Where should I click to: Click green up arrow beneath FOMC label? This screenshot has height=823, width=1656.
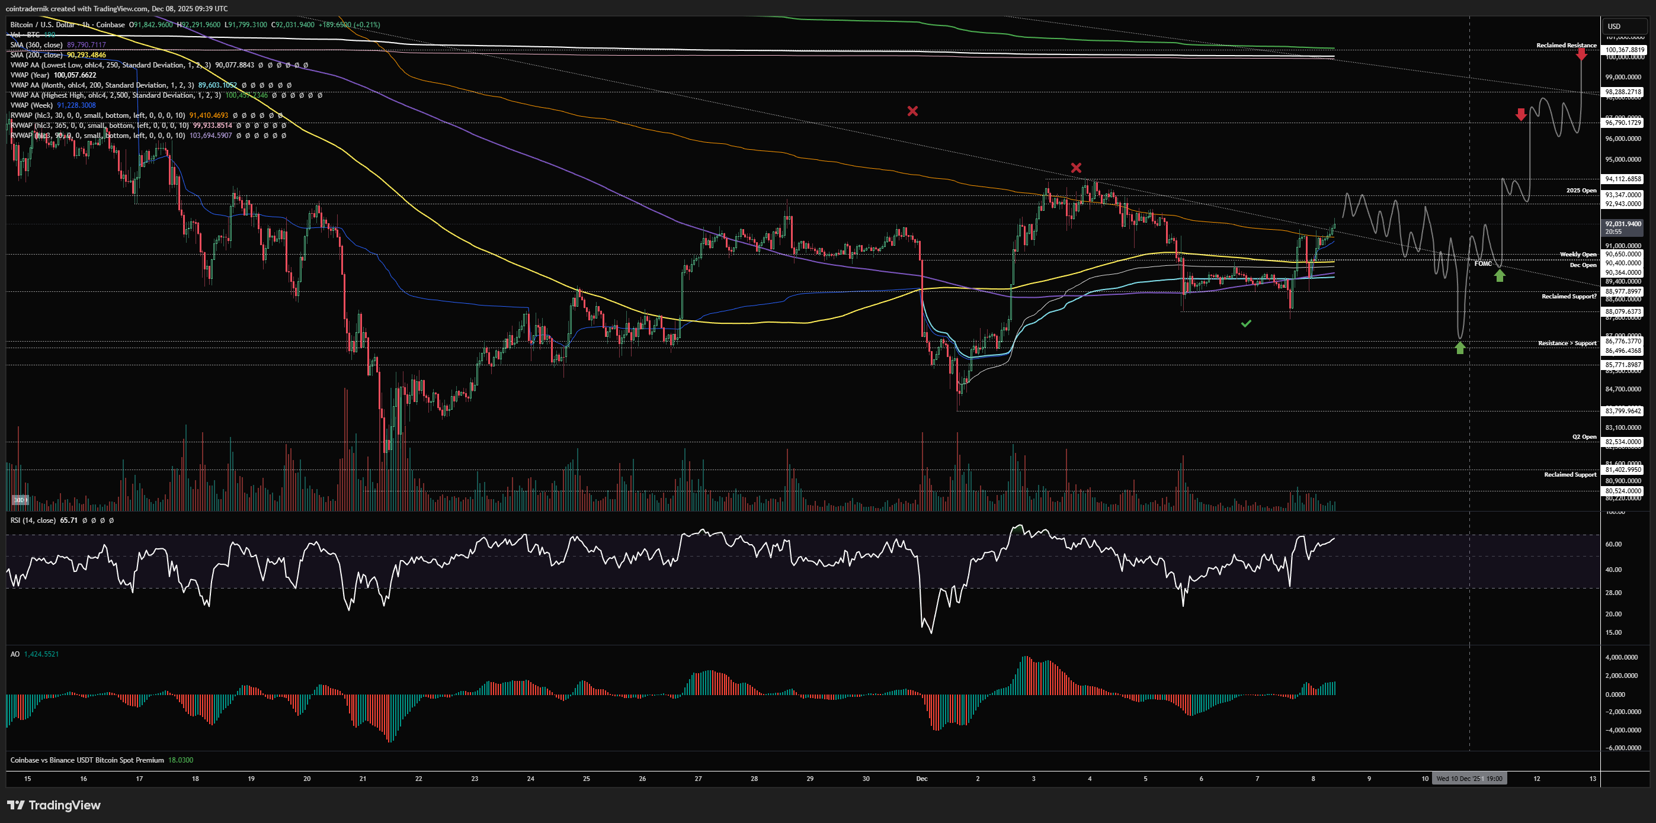1499,276
